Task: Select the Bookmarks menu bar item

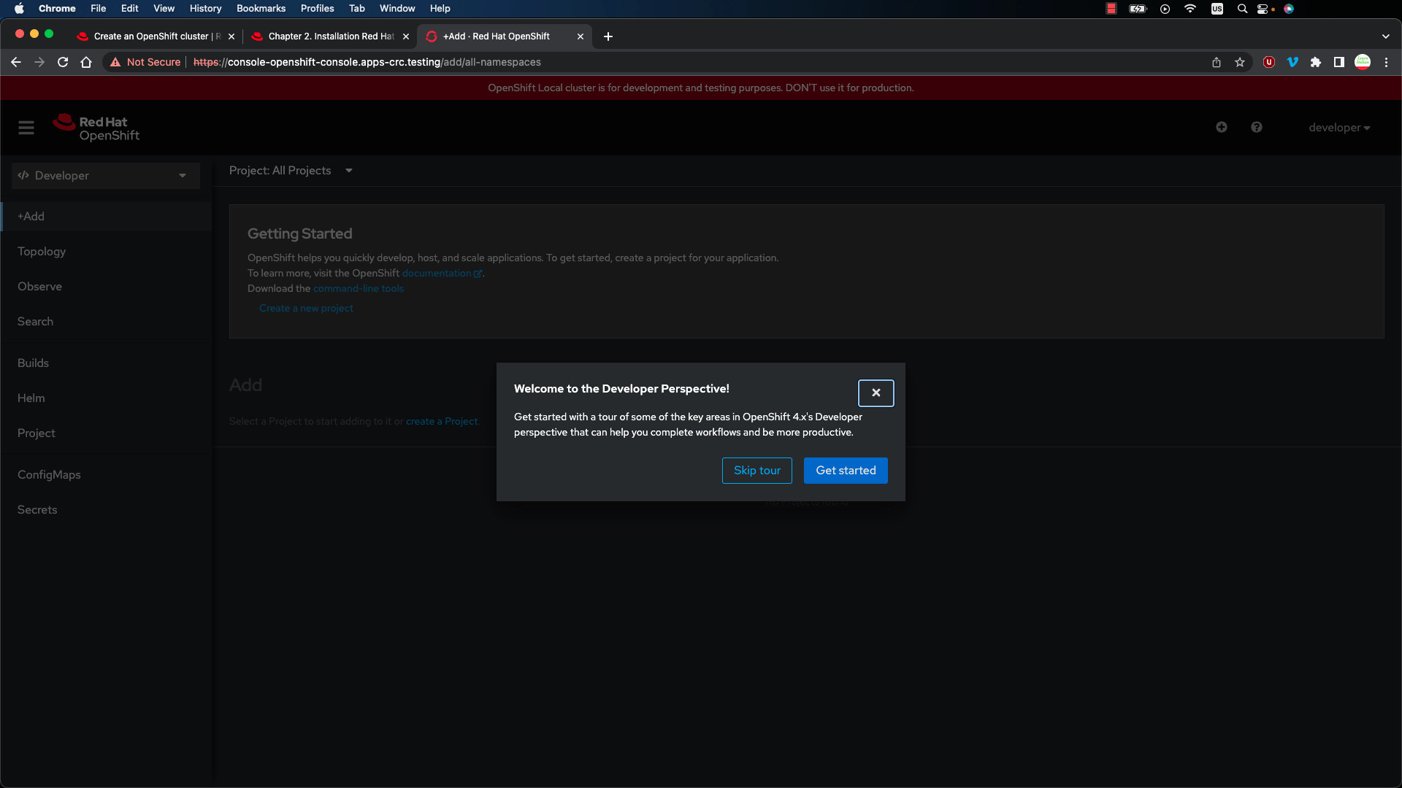Action: coord(262,9)
